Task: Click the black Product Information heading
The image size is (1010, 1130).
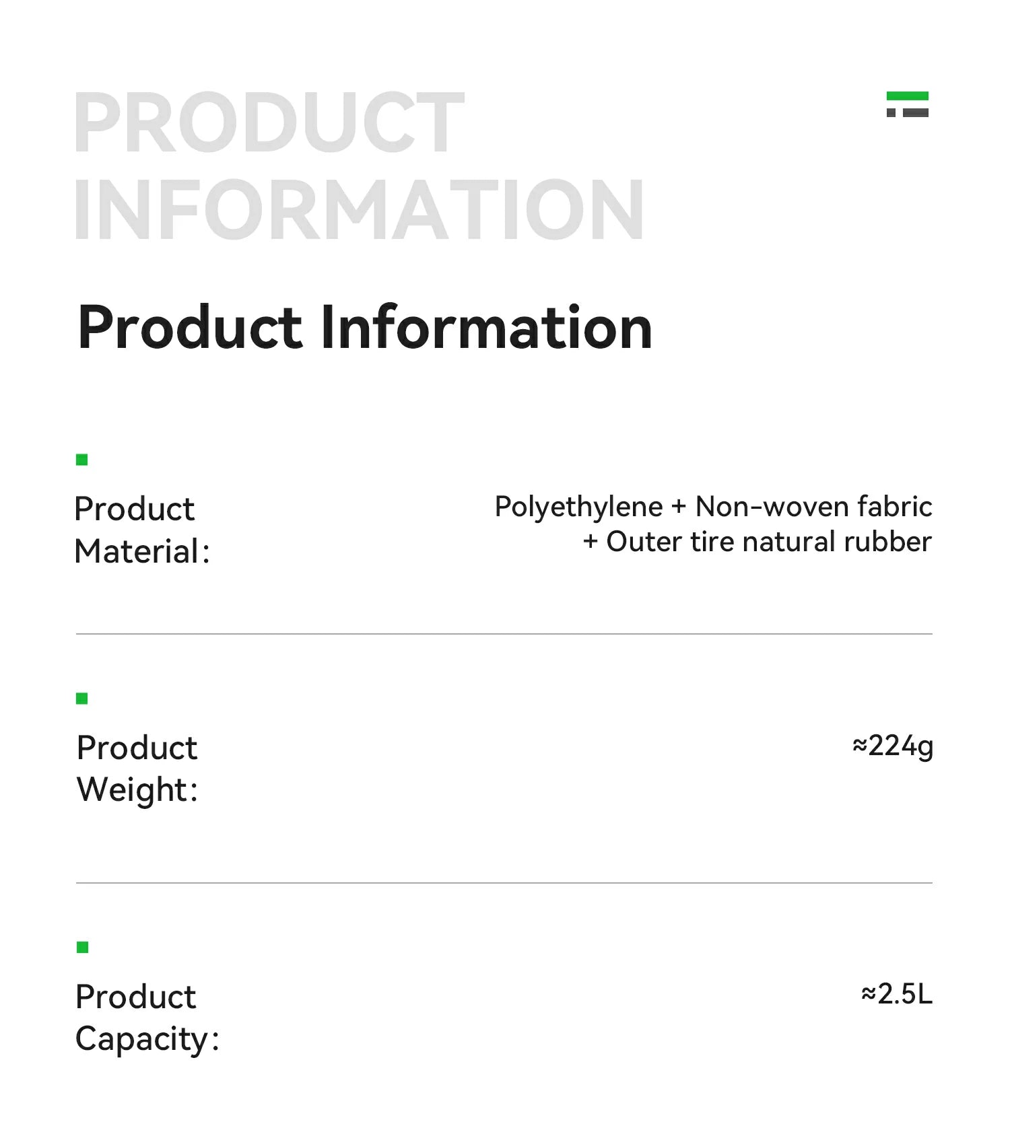Action: pos(364,328)
